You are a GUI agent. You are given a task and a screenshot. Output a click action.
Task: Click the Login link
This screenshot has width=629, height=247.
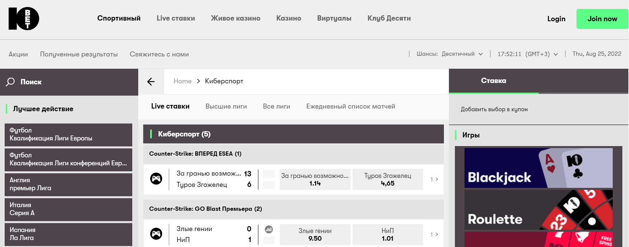click(556, 19)
